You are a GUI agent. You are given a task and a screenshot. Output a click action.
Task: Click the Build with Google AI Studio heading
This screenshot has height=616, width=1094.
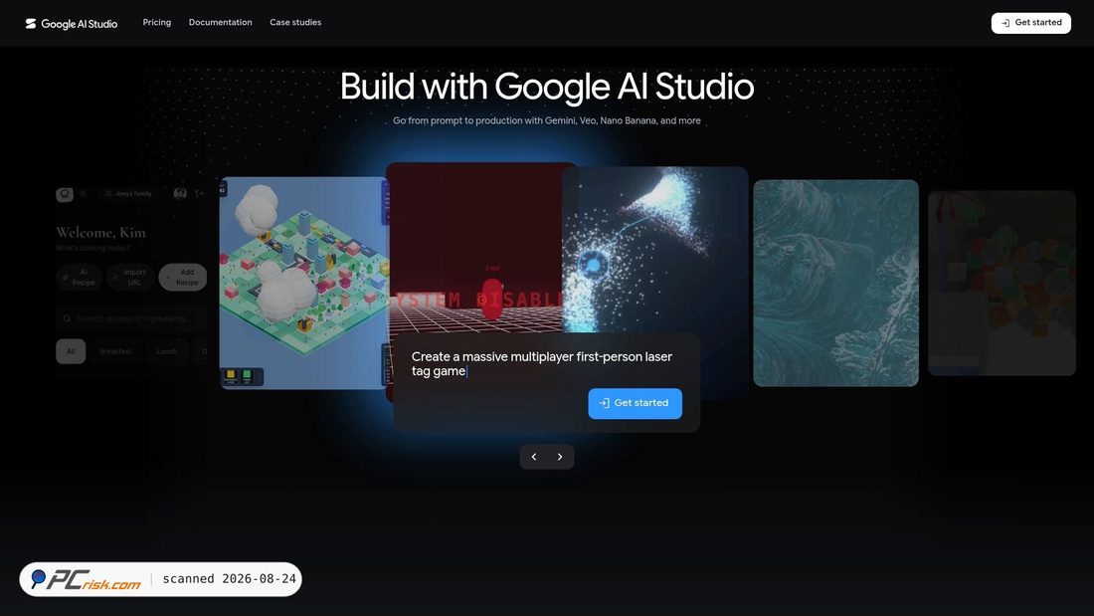click(547, 88)
